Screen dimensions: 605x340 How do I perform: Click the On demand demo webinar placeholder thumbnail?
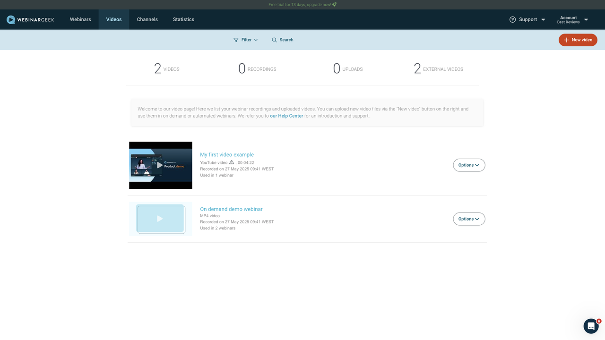(x=160, y=219)
